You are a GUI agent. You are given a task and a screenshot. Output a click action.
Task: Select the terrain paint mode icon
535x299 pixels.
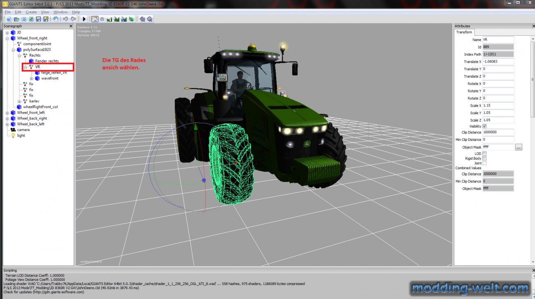pyautogui.click(x=117, y=19)
